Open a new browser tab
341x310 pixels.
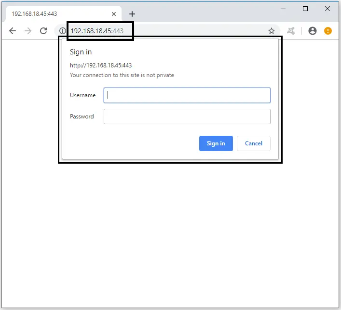click(x=132, y=14)
